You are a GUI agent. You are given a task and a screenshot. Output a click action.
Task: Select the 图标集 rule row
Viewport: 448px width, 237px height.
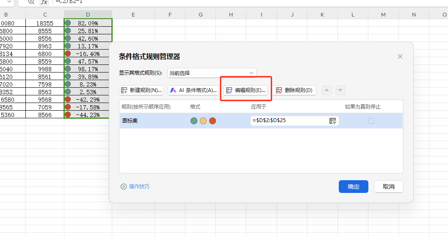pos(261,120)
